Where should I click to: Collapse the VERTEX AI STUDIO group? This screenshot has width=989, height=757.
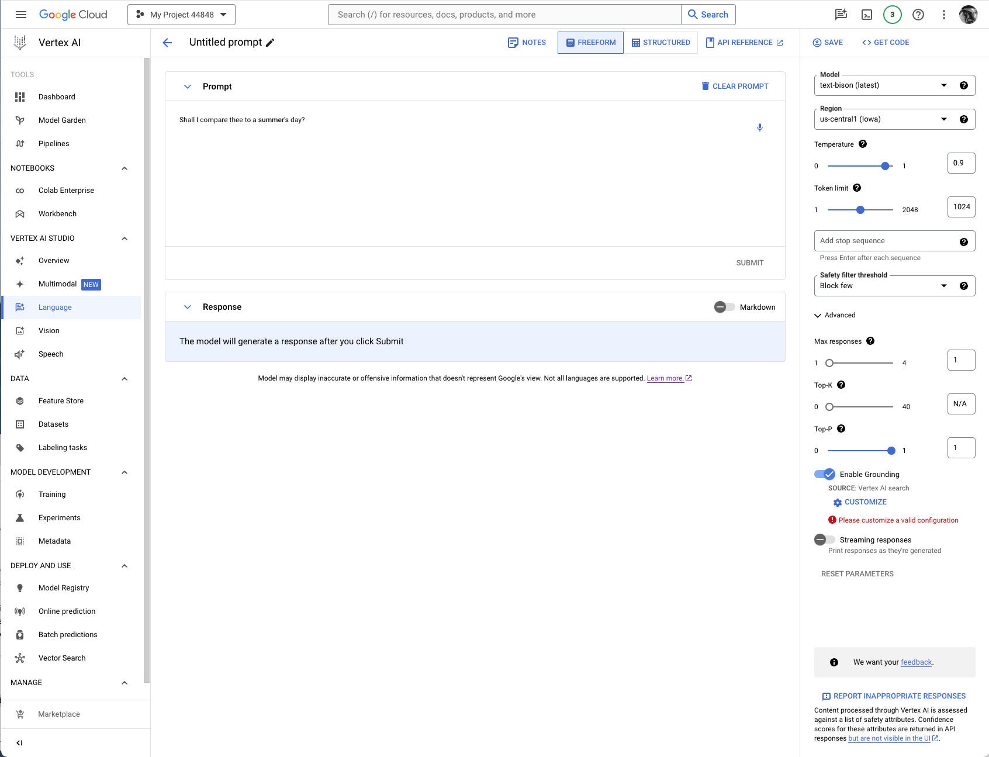tap(125, 238)
